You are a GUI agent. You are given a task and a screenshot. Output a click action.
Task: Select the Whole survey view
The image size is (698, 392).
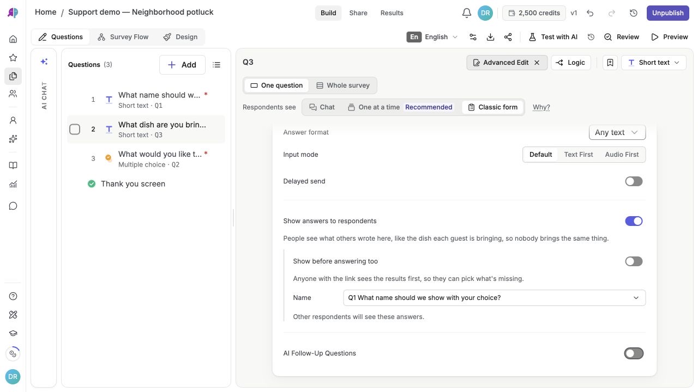tap(343, 85)
